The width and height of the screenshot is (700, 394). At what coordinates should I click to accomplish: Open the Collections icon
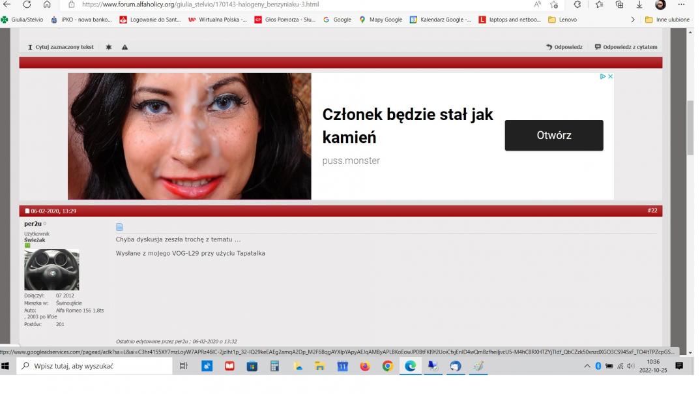click(619, 5)
